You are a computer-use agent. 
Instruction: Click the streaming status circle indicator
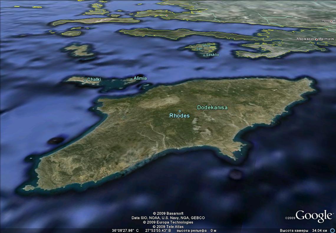tap(332, 230)
